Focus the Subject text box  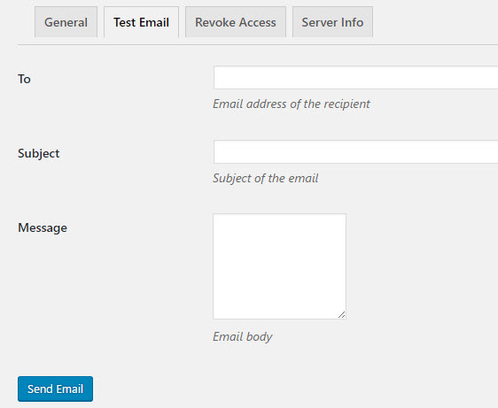pos(355,152)
